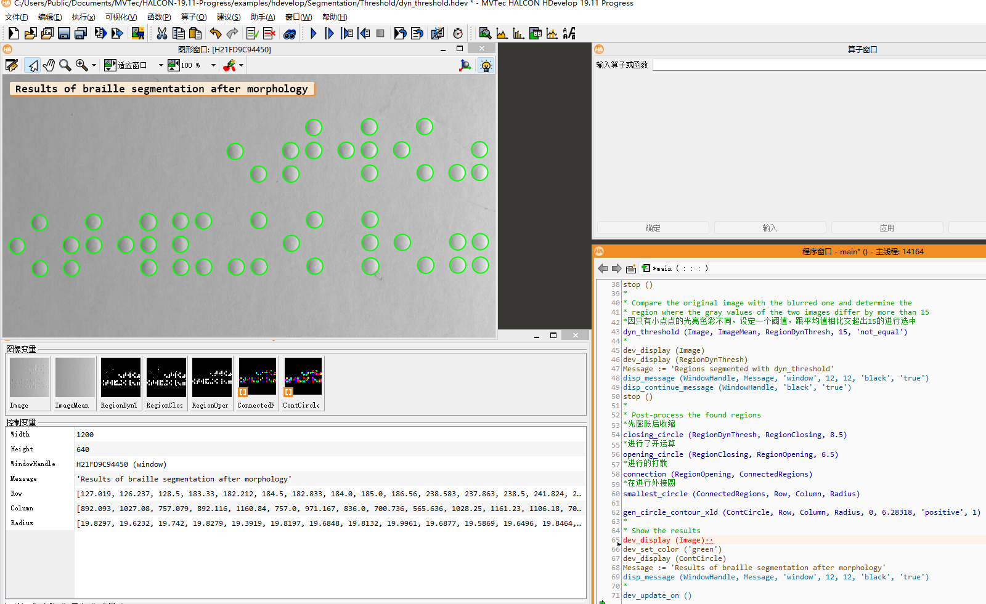Open the 100 % image size dropdown
This screenshot has height=604, width=986.
pyautogui.click(x=213, y=65)
